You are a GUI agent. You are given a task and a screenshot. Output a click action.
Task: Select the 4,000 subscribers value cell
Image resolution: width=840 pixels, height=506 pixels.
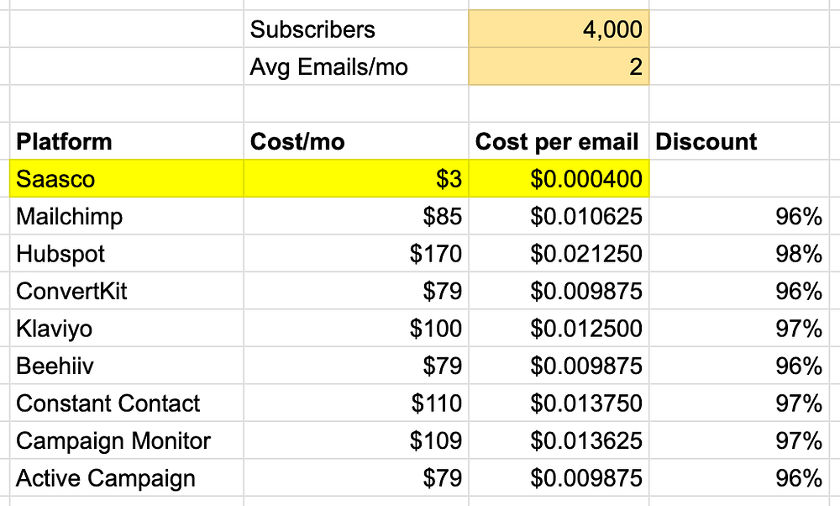[559, 29]
